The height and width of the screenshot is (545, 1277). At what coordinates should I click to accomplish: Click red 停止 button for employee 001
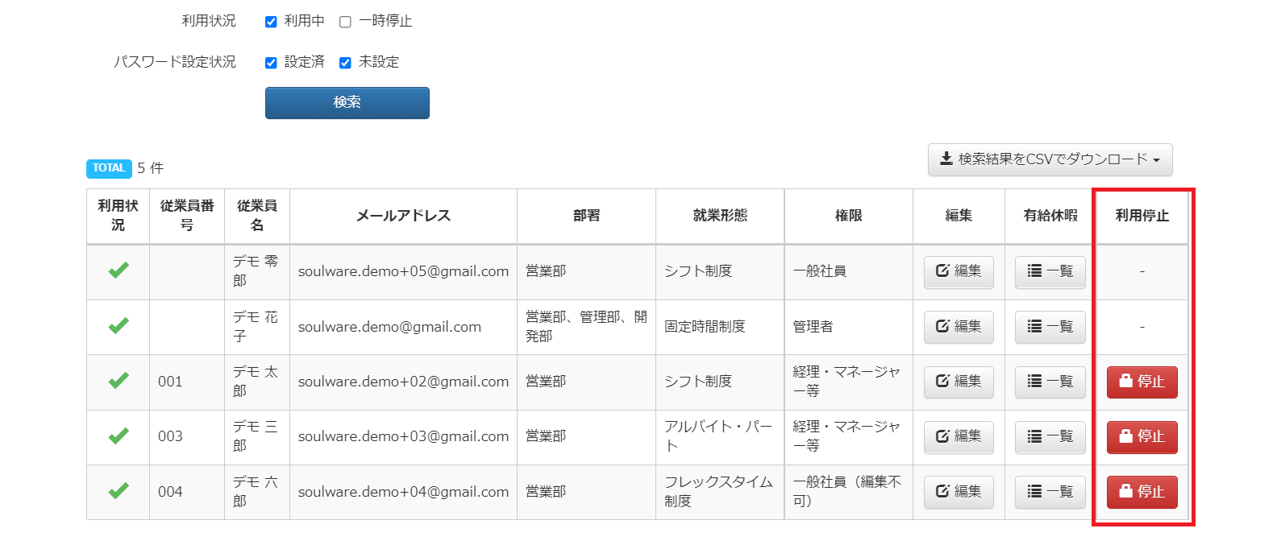[1142, 382]
